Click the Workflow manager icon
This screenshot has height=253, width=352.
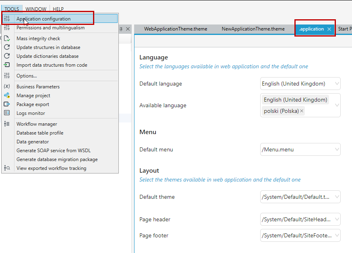coord(7,124)
